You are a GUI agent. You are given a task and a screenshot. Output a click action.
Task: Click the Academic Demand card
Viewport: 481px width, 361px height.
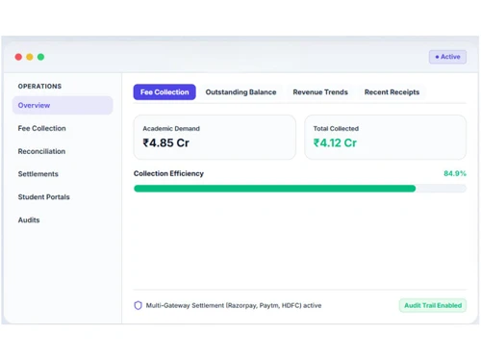[x=215, y=138]
